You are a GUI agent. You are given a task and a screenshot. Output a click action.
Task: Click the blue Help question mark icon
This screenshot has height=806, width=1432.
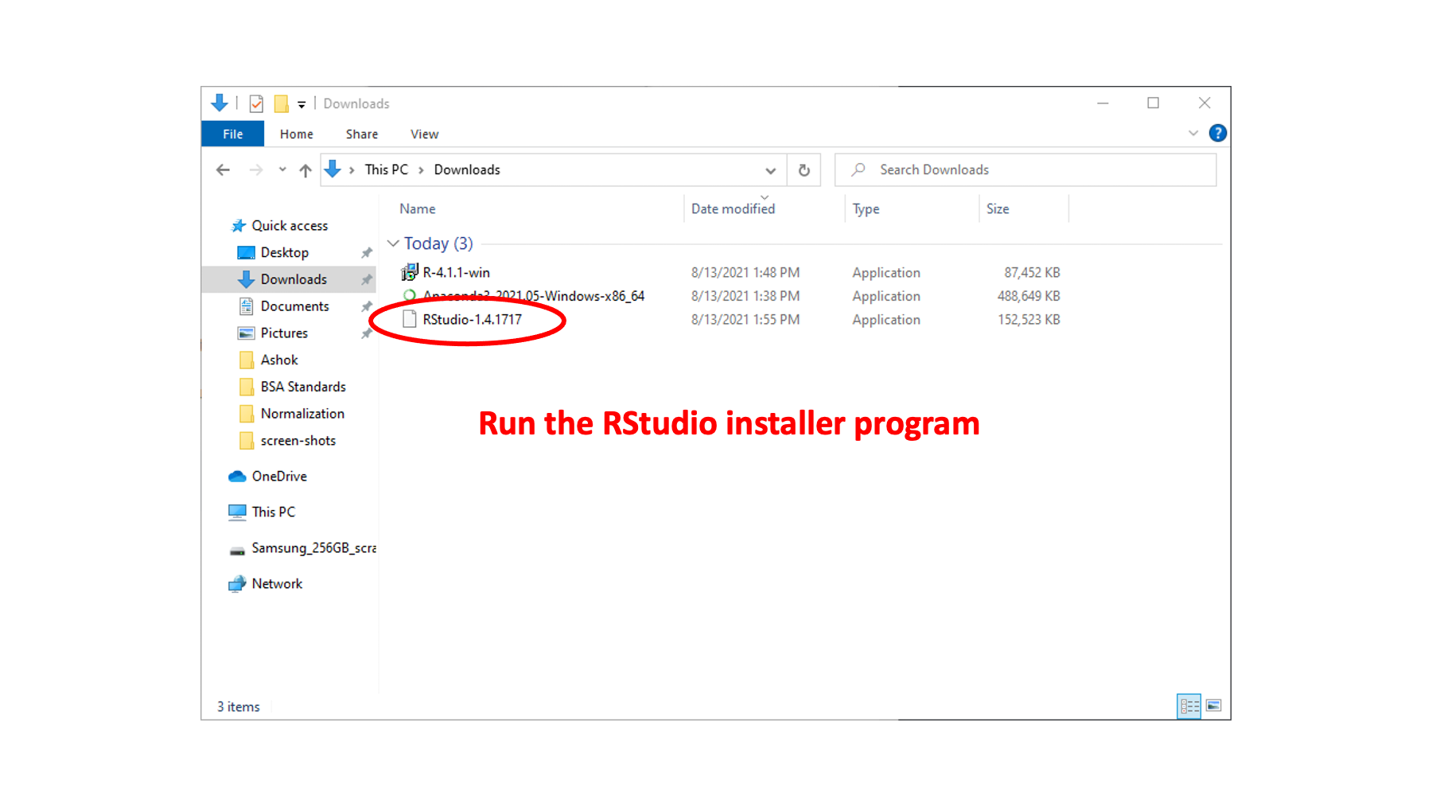point(1217,133)
